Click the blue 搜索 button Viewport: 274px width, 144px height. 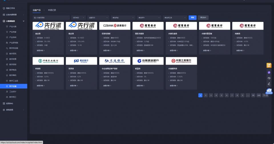[x=193, y=18]
